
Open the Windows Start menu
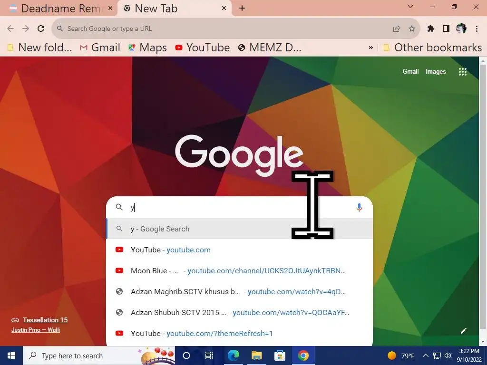11,355
